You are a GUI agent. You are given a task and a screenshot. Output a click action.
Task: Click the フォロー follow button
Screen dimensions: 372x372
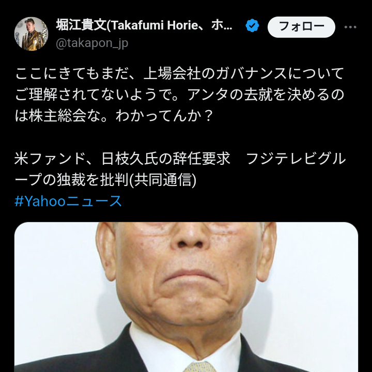pos(301,27)
